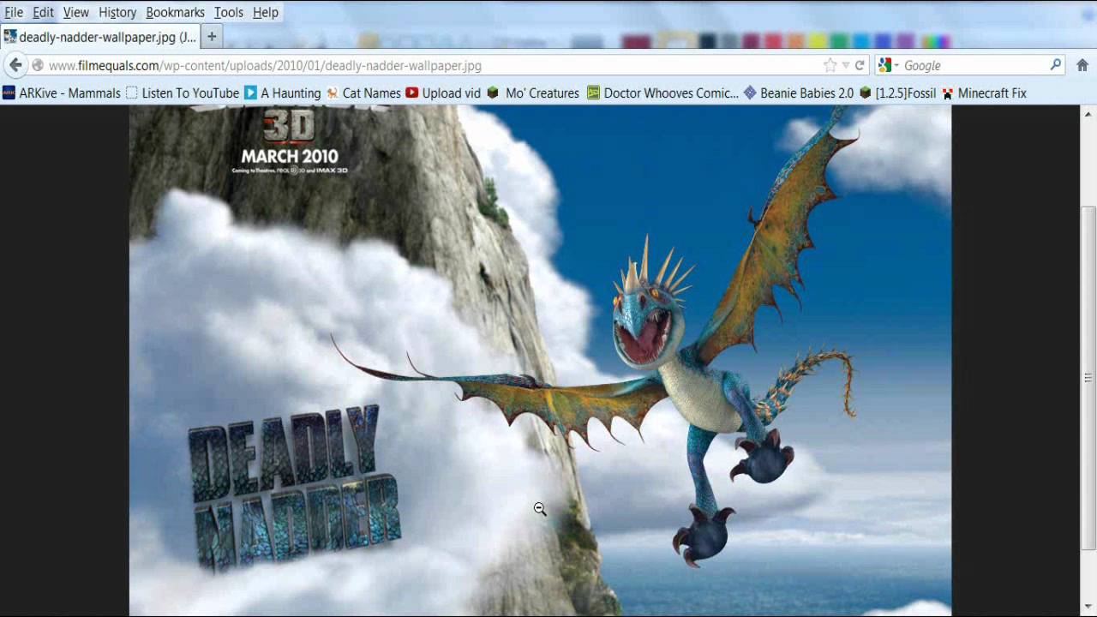
Task: Open the Doctor Whooves Comic bookmark
Action: [x=662, y=93]
